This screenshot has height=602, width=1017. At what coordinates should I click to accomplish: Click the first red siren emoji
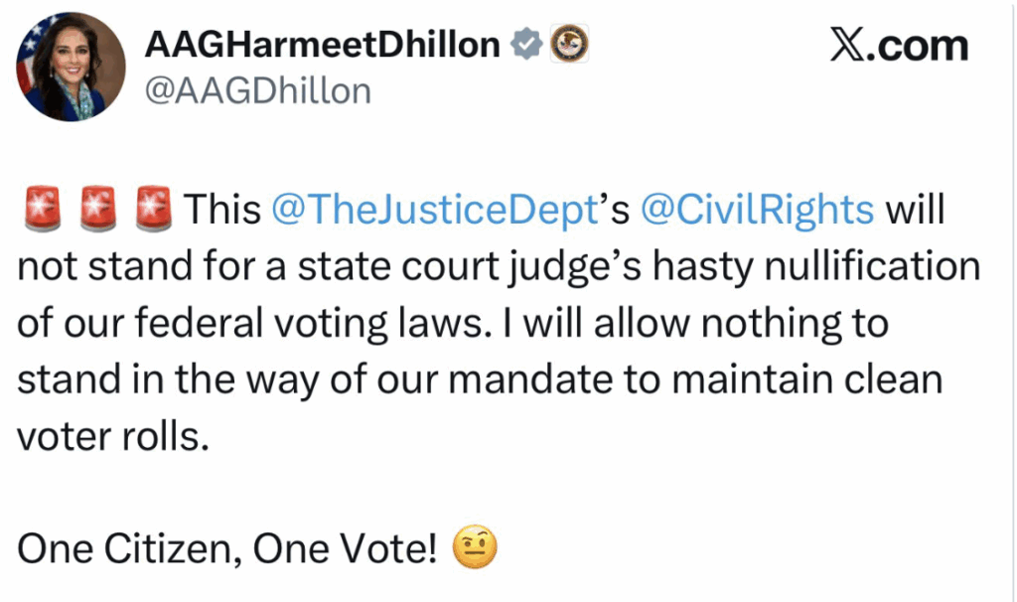[39, 210]
